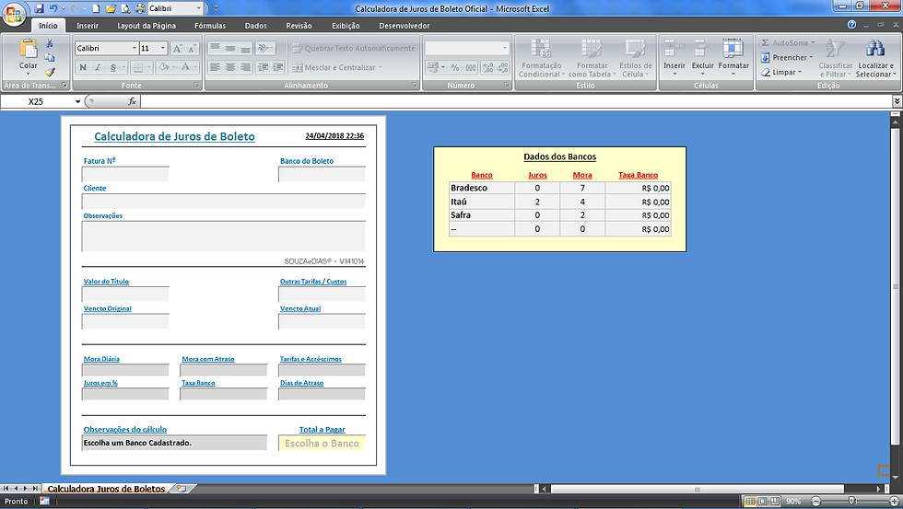Open the Limpar clear menu
The height and width of the screenshot is (509, 903).
781,72
